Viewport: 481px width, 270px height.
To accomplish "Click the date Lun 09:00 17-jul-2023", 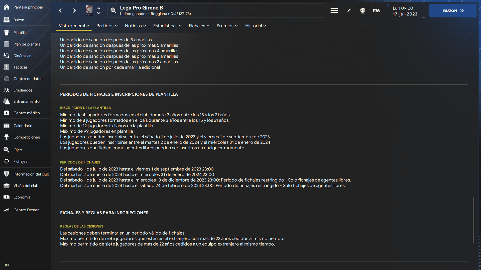I will point(405,11).
